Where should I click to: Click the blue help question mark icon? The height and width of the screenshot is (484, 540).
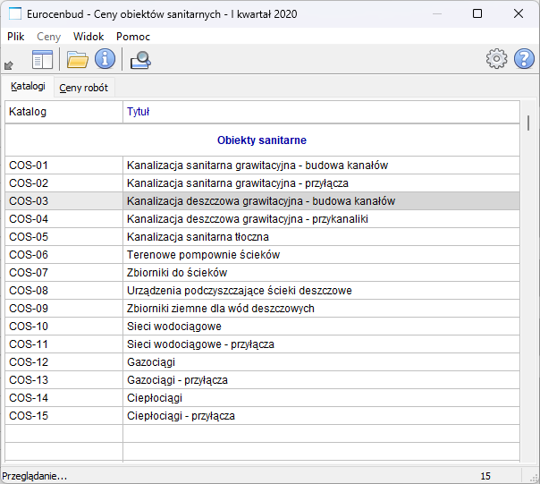(525, 60)
